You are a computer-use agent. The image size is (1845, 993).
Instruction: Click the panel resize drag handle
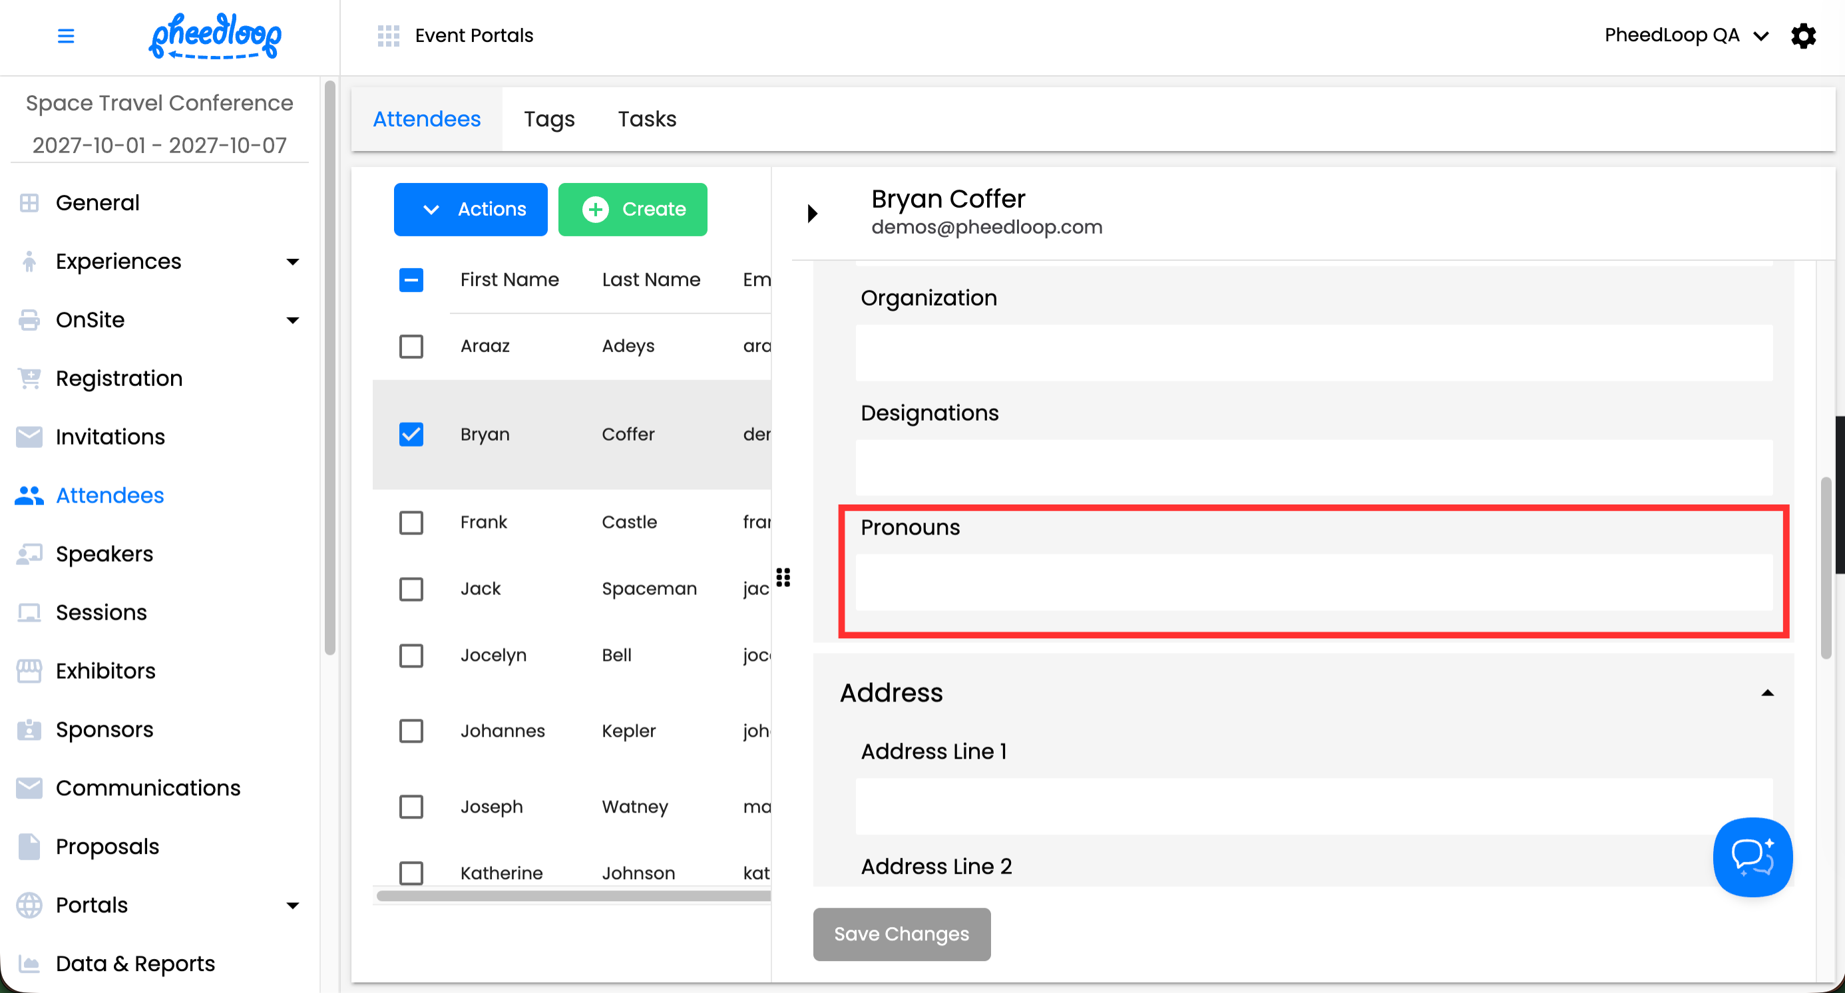(x=783, y=577)
